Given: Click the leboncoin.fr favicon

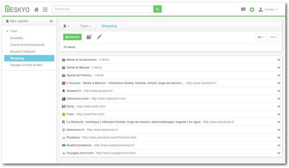Looking at the screenshot, I should click(64, 130).
